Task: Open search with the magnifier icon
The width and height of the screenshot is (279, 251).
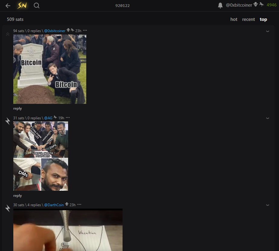Action: 37,5
